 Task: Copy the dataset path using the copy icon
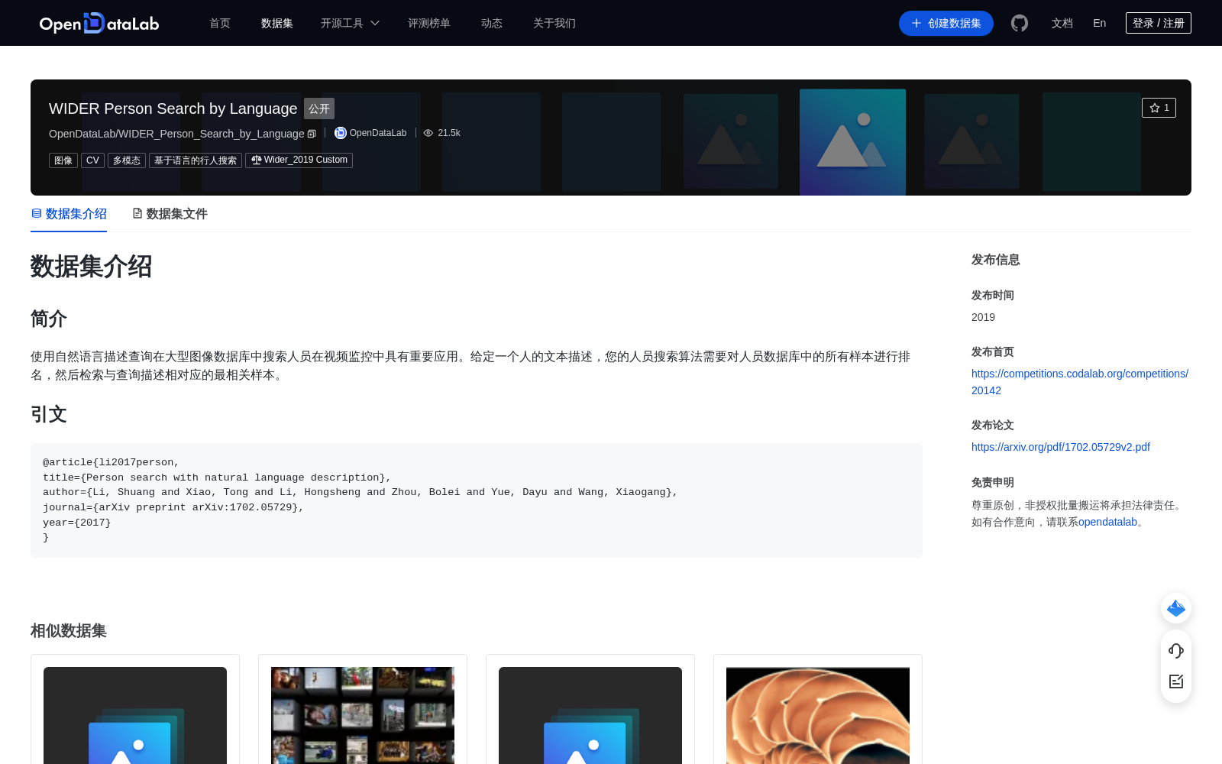(x=312, y=134)
